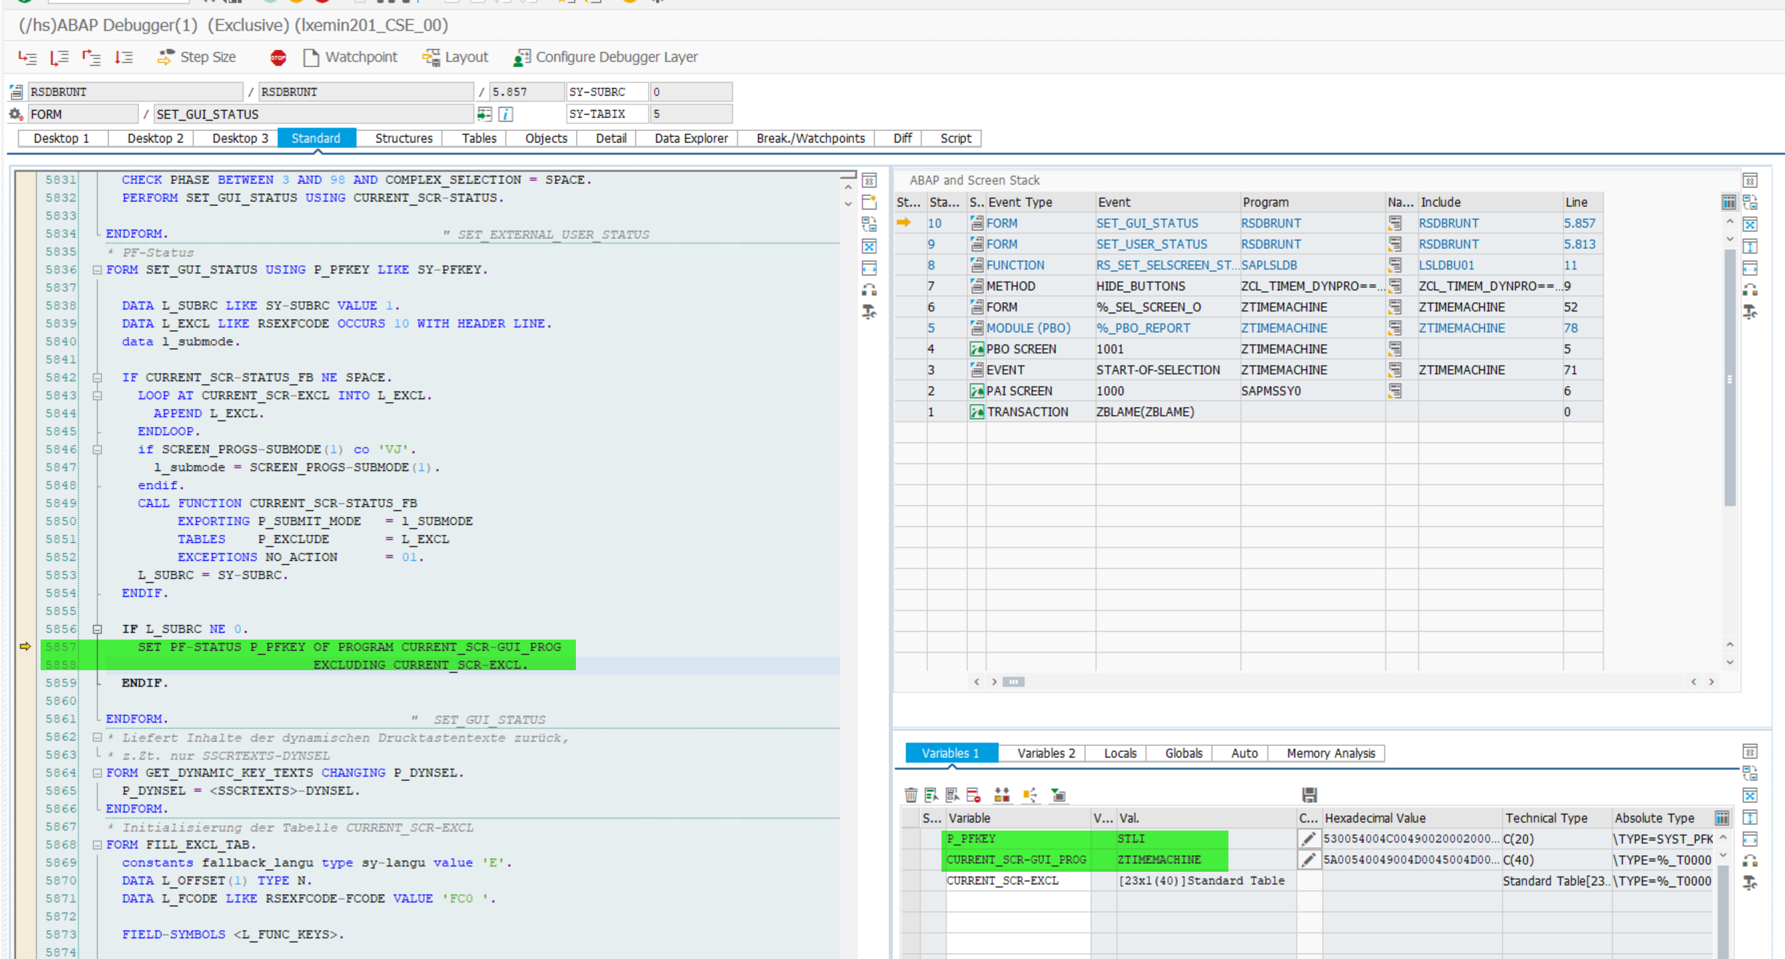Collapse the FORM FILL_EXCL_TAB block

point(98,845)
